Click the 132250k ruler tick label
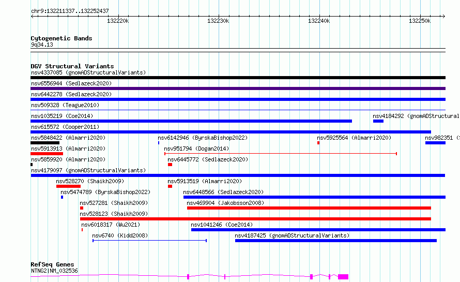The height and width of the screenshot is (282, 460). pos(420,21)
